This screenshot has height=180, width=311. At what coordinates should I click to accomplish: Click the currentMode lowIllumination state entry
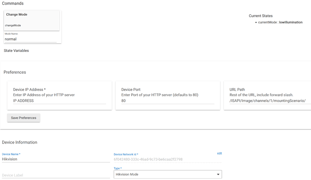[x=280, y=22]
